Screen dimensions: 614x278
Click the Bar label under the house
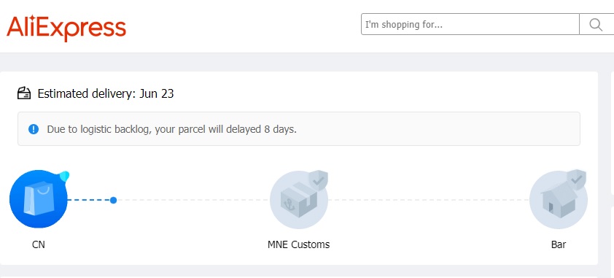(x=559, y=244)
